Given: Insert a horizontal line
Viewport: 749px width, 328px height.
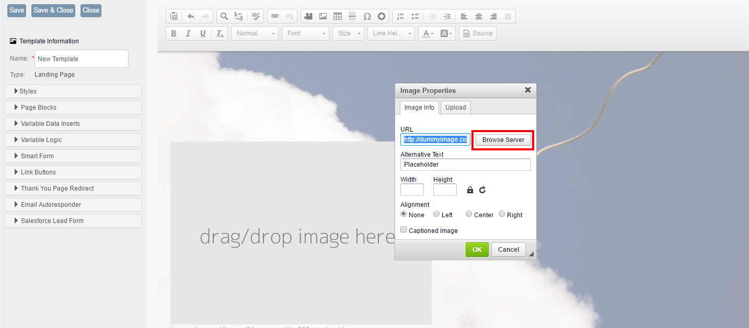Looking at the screenshot, I should click(x=352, y=16).
